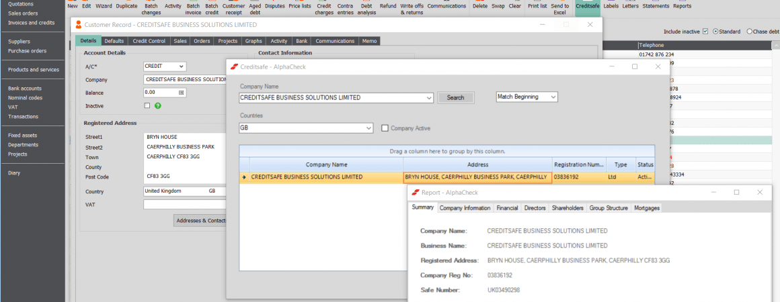780x302 pixels.
Task: Switch to the Credit Control tab
Action: tap(149, 41)
